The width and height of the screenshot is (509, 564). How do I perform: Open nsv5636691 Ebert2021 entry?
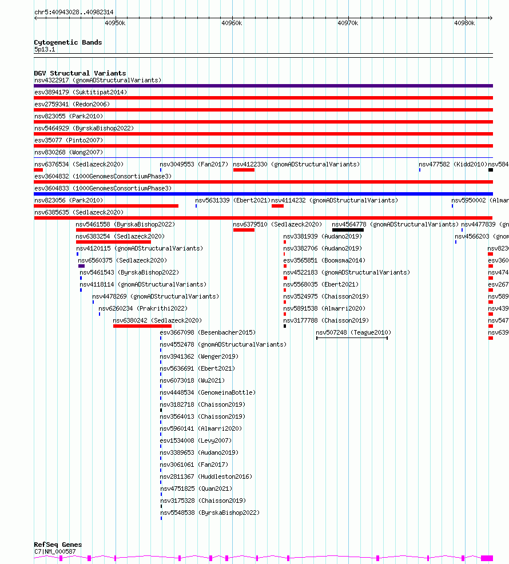click(197, 369)
